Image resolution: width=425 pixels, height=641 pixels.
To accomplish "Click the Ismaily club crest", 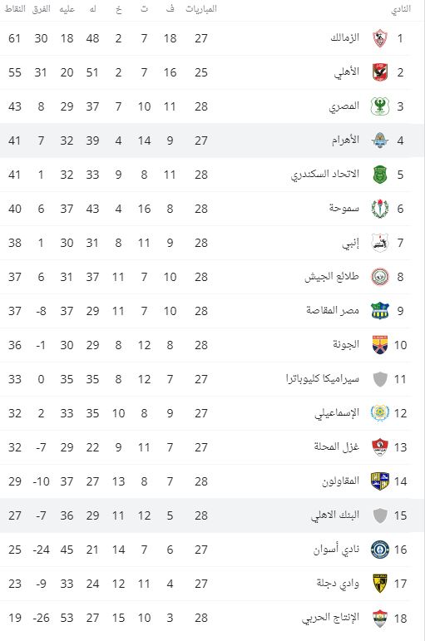I will tap(380, 413).
